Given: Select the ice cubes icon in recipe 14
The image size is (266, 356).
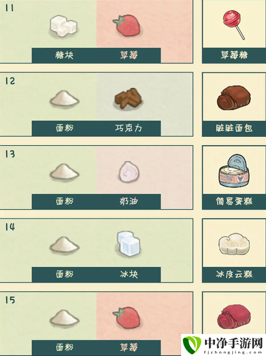Looking at the screenshot, I should [128, 244].
